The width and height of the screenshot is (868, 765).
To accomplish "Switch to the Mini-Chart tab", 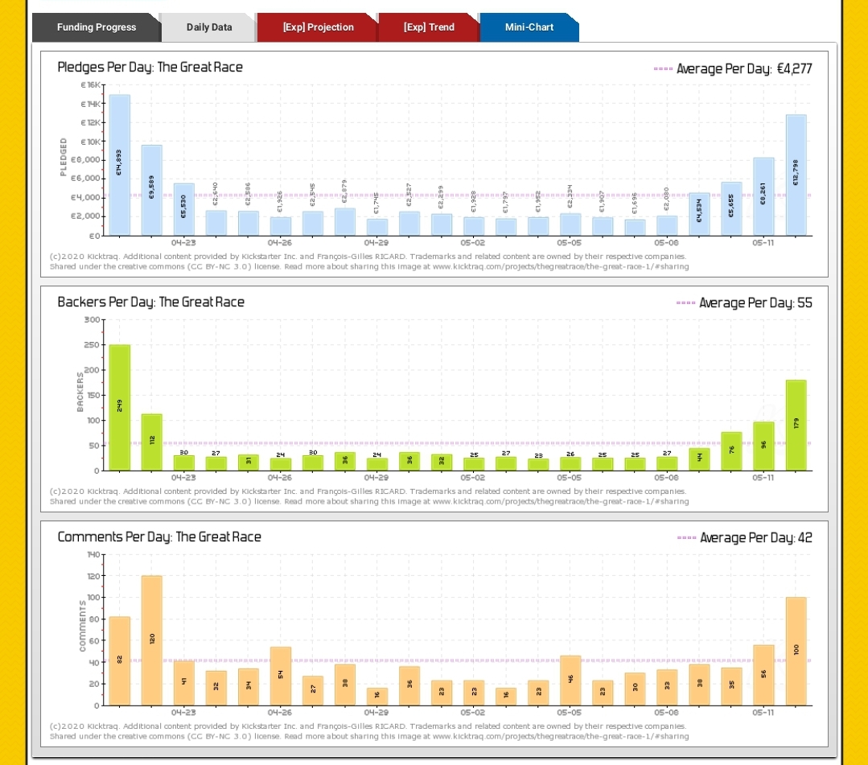I will click(529, 27).
